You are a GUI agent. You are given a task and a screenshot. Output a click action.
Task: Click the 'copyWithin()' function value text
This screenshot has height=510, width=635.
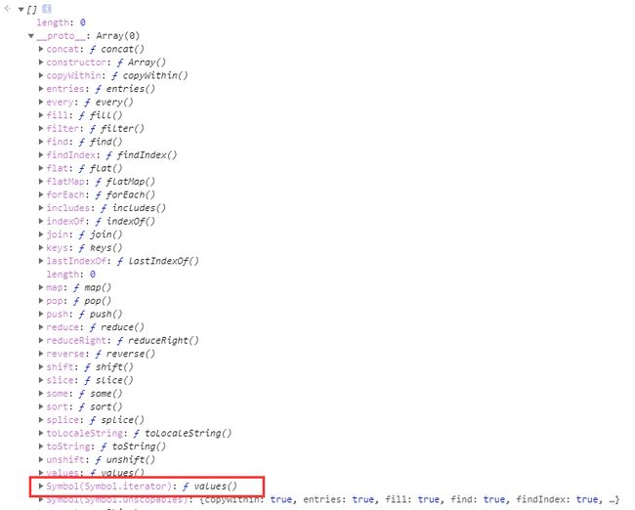[x=155, y=76]
